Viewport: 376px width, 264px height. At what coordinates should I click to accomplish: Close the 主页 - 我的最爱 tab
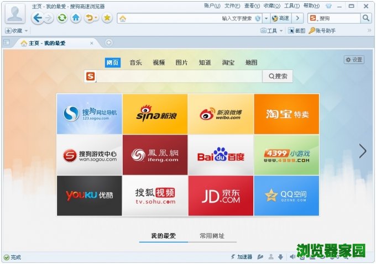[x=92, y=43]
